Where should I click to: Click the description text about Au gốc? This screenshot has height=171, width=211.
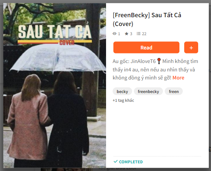155,70
